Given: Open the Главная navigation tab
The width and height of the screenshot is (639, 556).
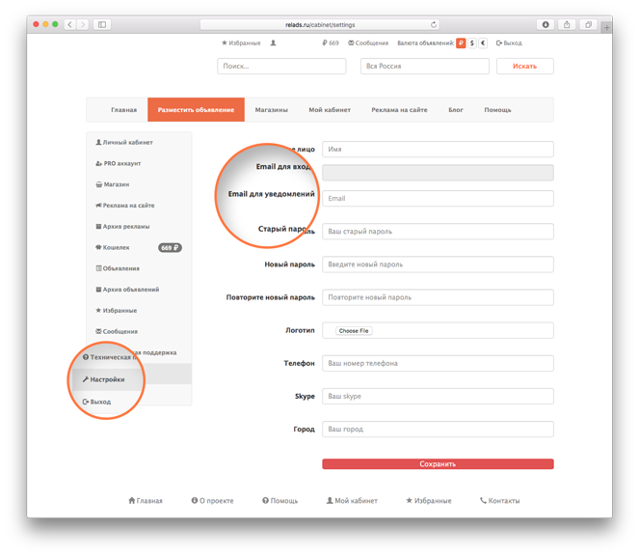Looking at the screenshot, I should (124, 110).
